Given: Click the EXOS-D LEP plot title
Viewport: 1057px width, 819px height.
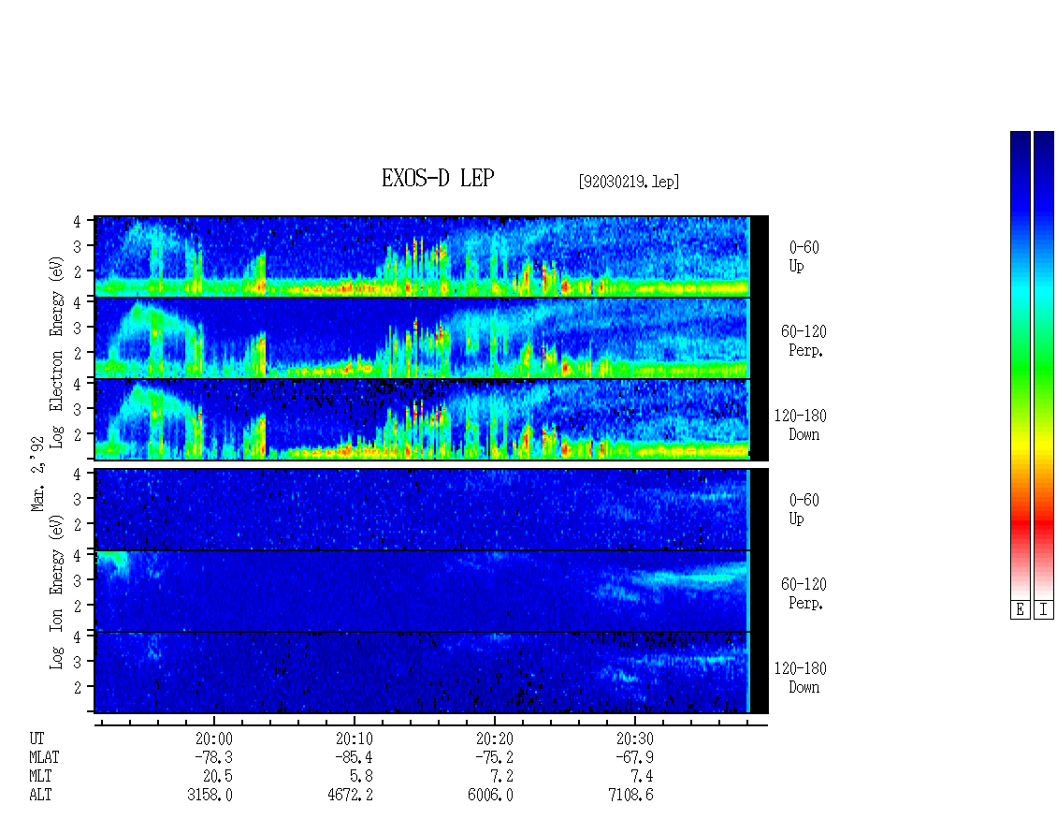Looking at the screenshot, I should tap(438, 178).
